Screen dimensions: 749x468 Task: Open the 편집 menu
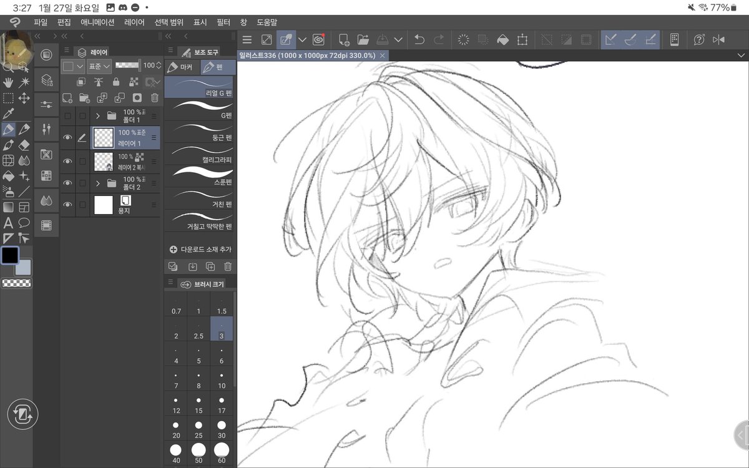click(x=64, y=22)
